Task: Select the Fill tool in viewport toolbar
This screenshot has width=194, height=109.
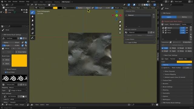Action: [33, 29]
